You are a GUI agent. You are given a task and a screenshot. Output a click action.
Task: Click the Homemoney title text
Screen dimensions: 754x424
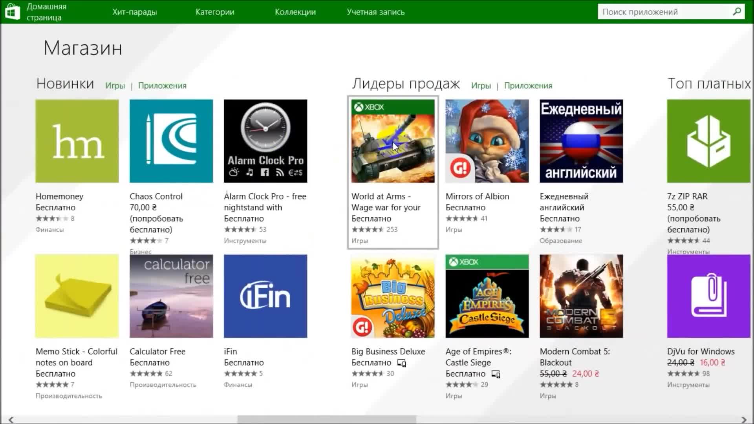pyautogui.click(x=59, y=196)
